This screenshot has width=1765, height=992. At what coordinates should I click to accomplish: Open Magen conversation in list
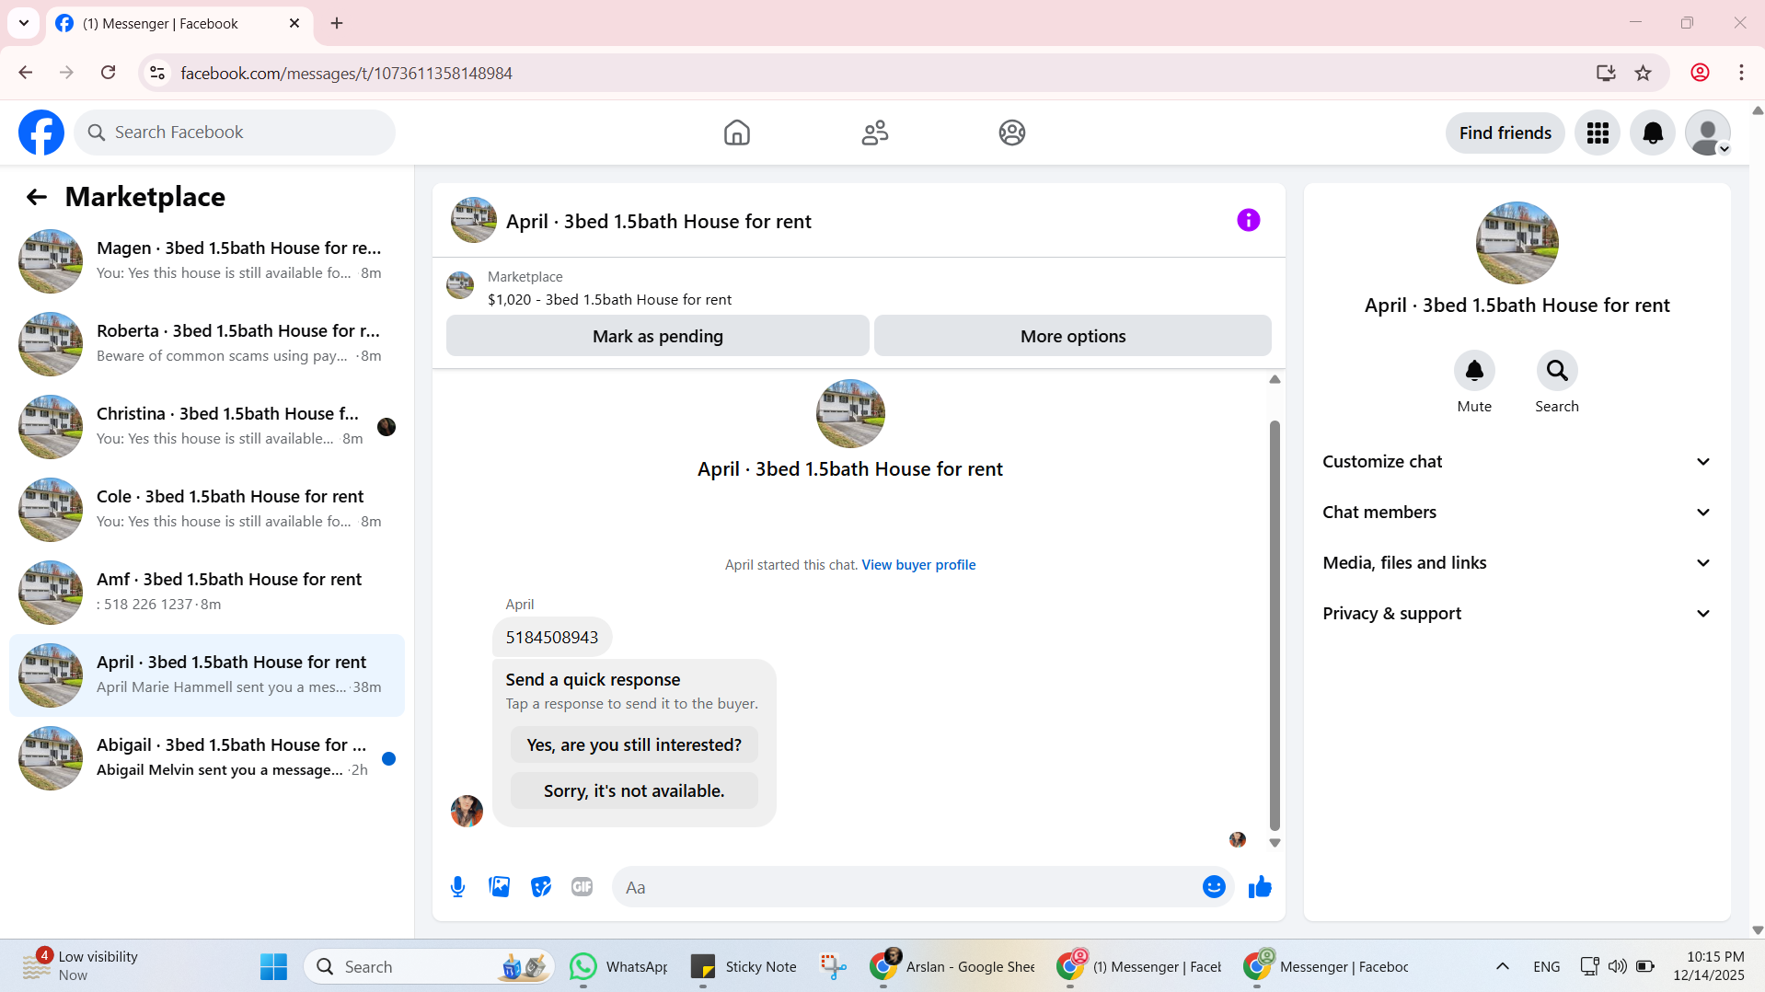pyautogui.click(x=207, y=261)
